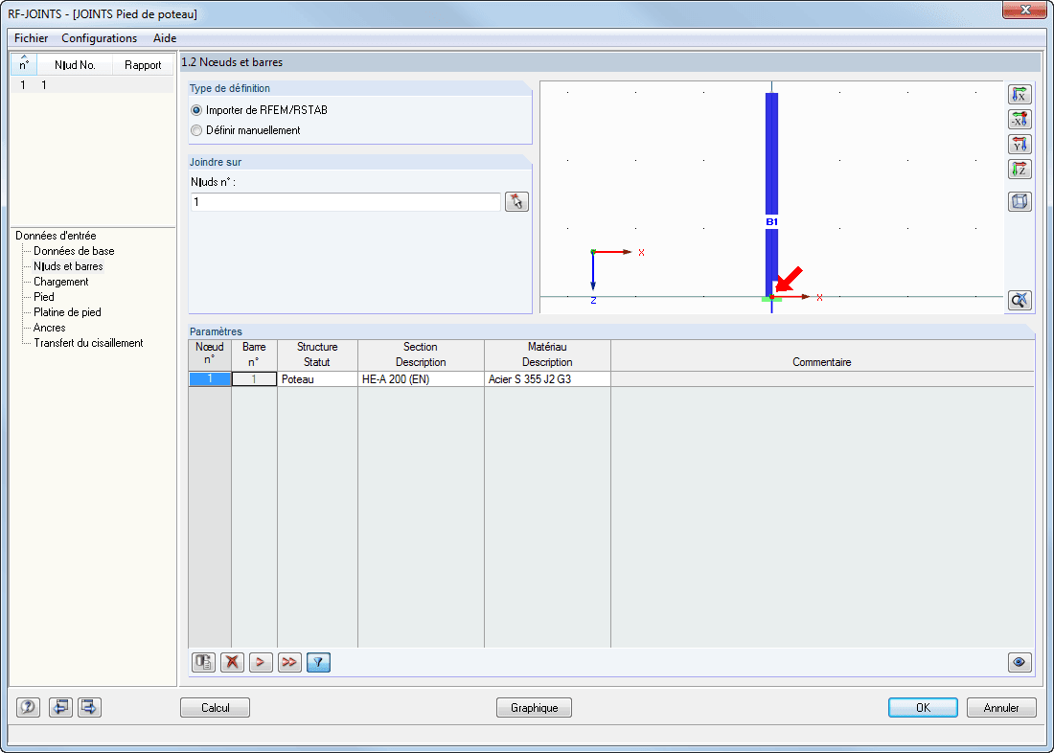Select Définir manuellement option
Screen dimensions: 1054x753
tap(246, 130)
